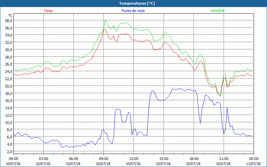This screenshot has width=267, height=167.
Task: Click the 8,0 y-axis label
Action: (10, 130)
